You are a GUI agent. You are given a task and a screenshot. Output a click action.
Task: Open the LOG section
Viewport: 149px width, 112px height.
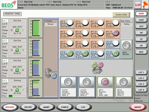point(83,107)
